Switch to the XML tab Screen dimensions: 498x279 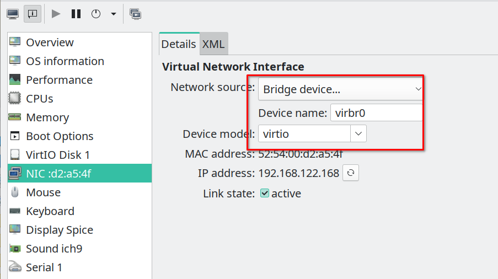213,44
